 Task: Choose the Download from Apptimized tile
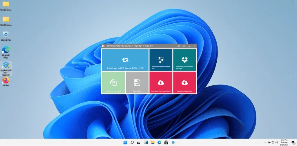[x=161, y=82]
